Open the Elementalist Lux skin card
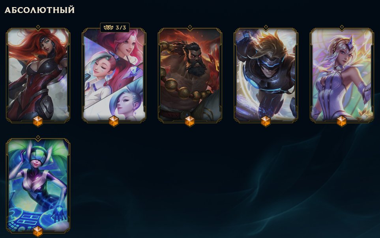380x238 pixels. point(342,75)
